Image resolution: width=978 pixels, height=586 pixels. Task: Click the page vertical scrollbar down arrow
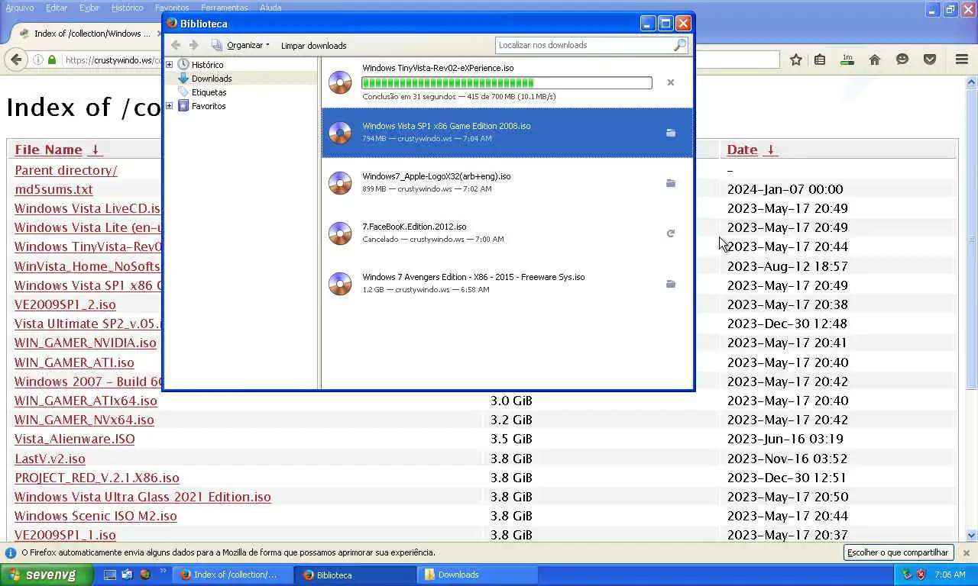pos(972,536)
